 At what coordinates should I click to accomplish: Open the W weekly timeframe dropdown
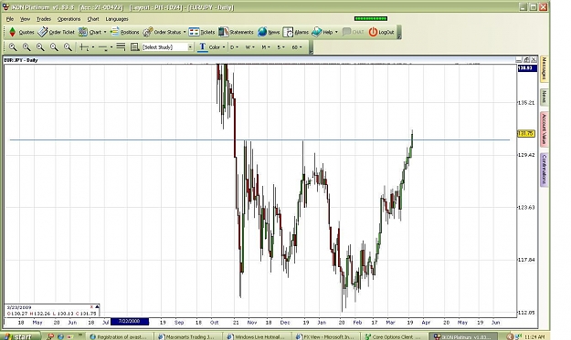[249, 47]
